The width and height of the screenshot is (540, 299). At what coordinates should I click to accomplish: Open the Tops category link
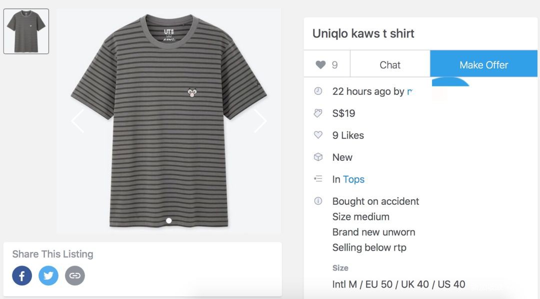353,179
